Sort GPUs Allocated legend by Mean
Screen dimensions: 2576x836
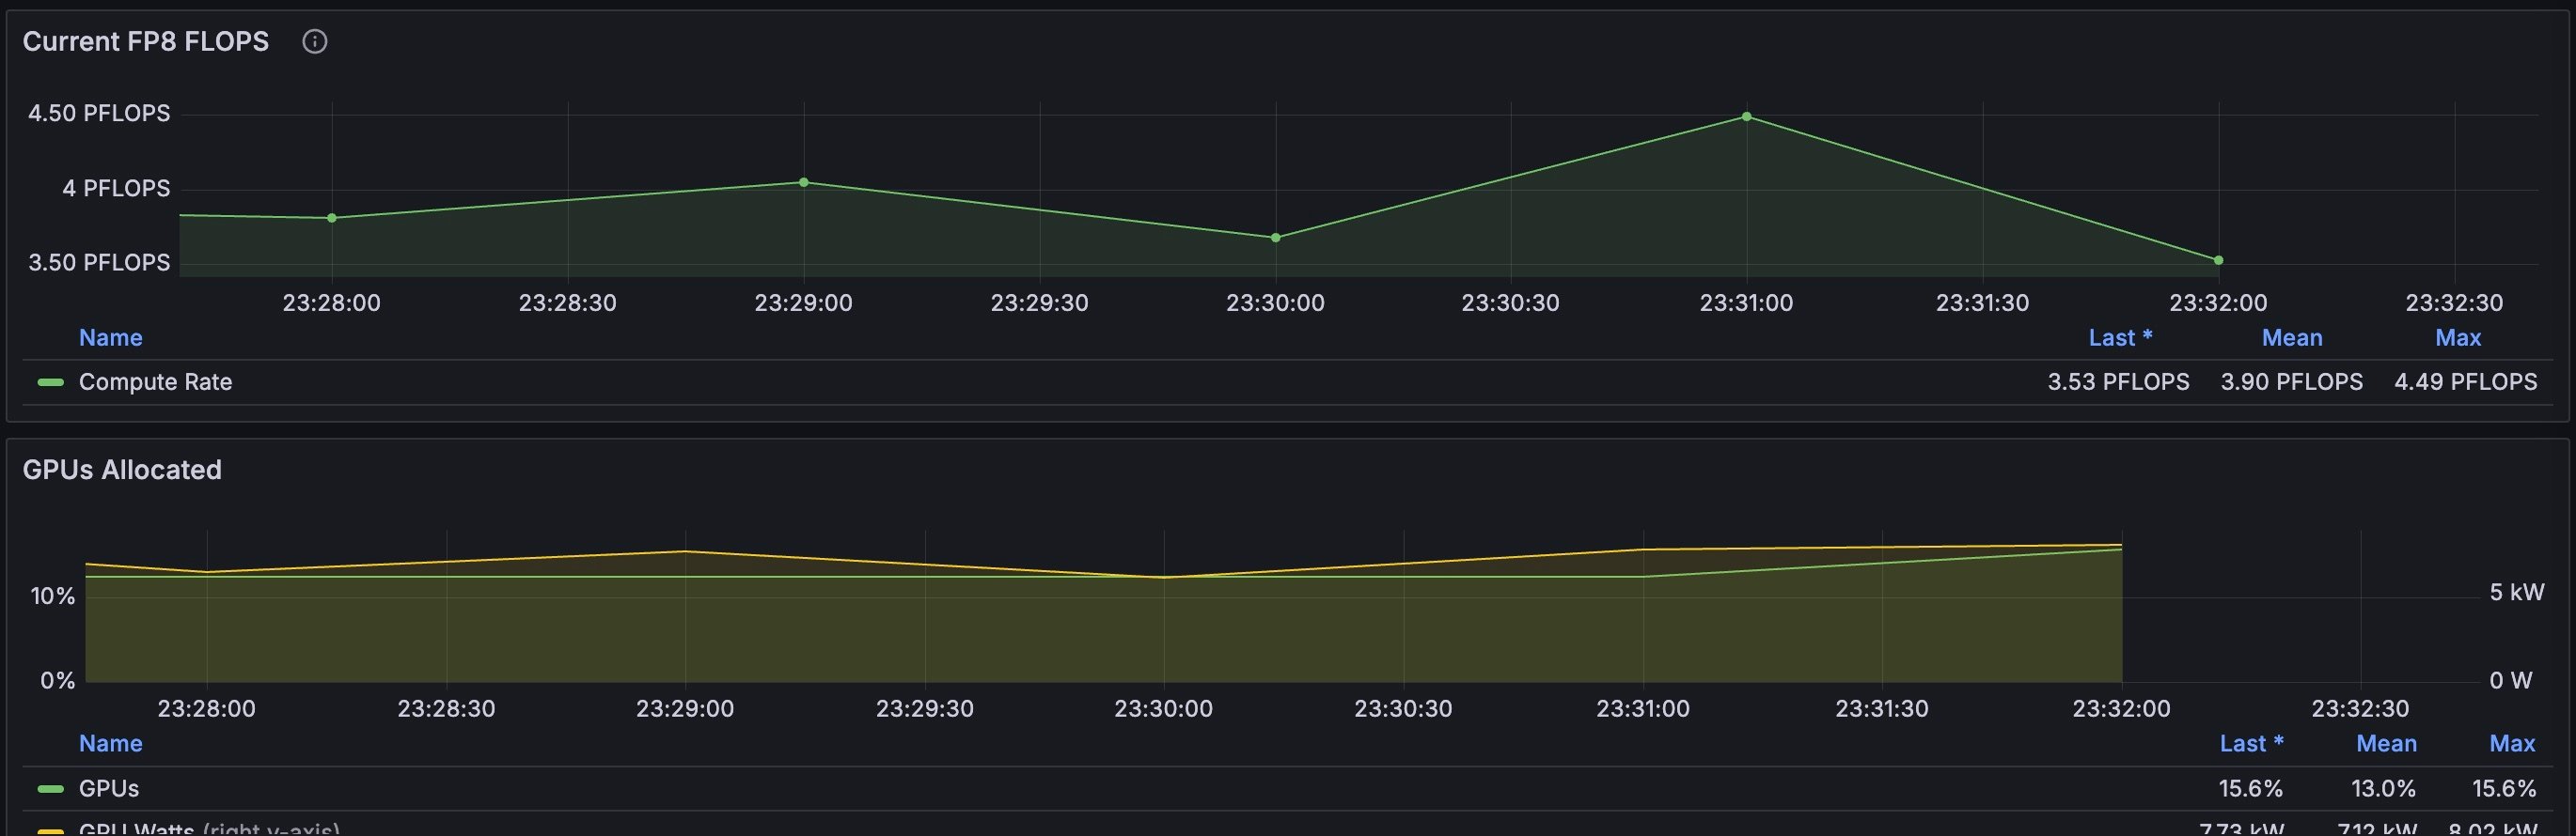pyautogui.click(x=2386, y=743)
